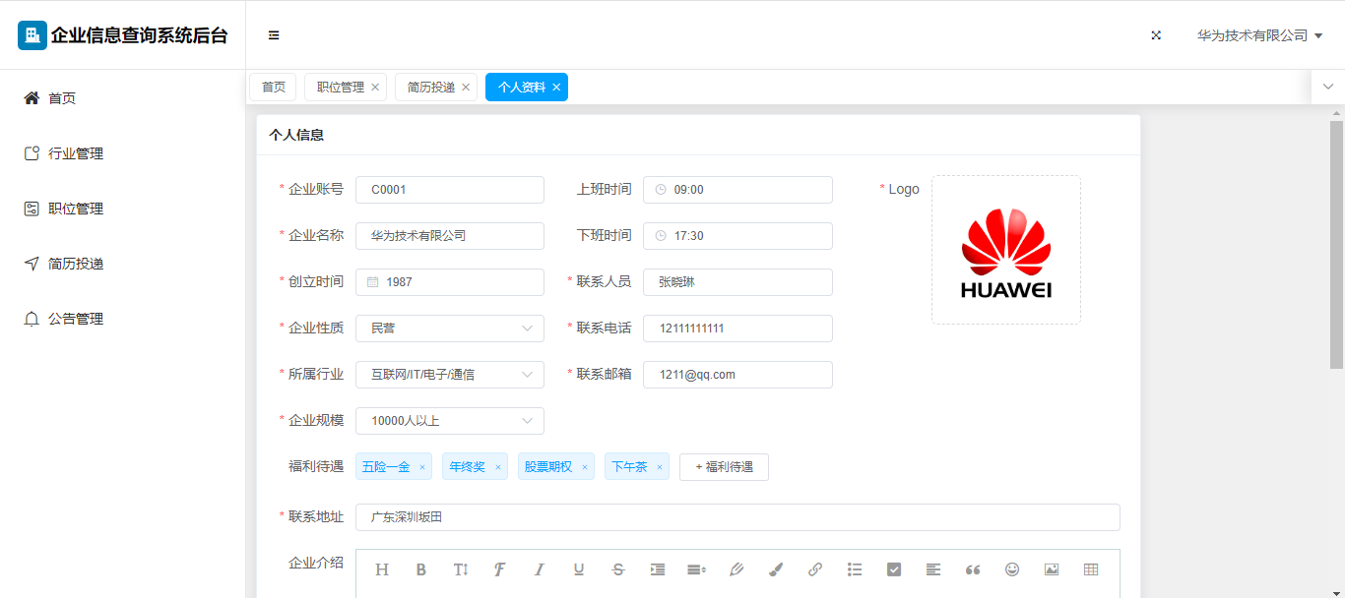Viewport: 1345px width, 598px height.
Task: Collapse the sidebar with the hamburger icon
Action: [274, 35]
